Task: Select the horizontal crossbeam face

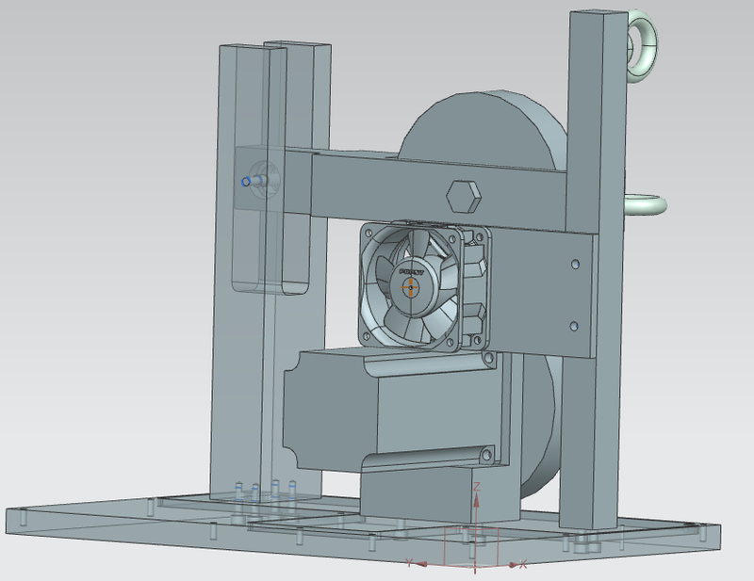Action: pyautogui.click(x=437, y=192)
